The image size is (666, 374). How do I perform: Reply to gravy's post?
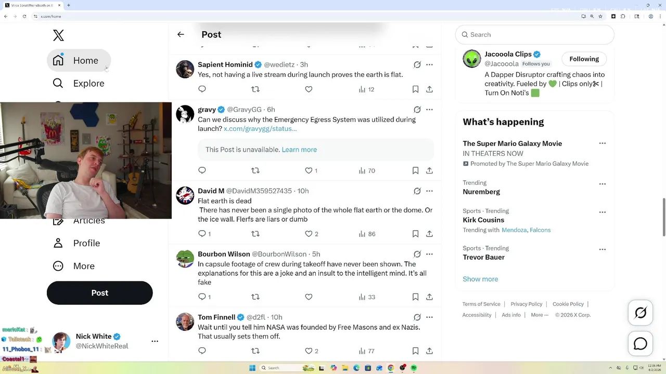pos(202,170)
